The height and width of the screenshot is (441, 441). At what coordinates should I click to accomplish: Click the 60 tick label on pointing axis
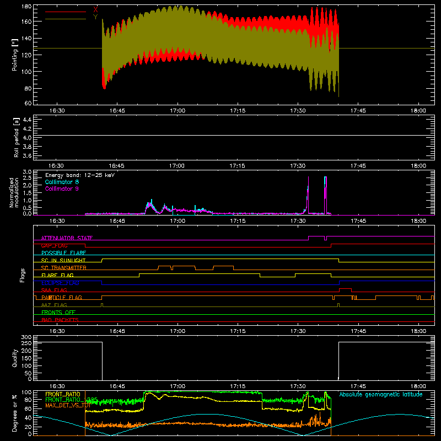coord(28,103)
